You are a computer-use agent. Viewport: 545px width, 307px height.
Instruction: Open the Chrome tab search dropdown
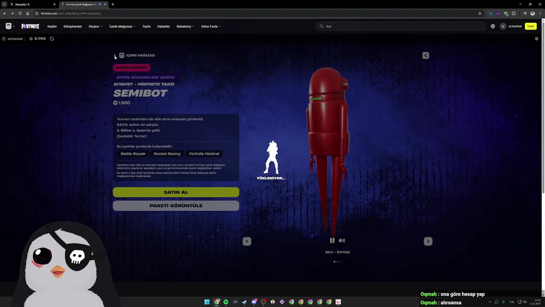4,4
